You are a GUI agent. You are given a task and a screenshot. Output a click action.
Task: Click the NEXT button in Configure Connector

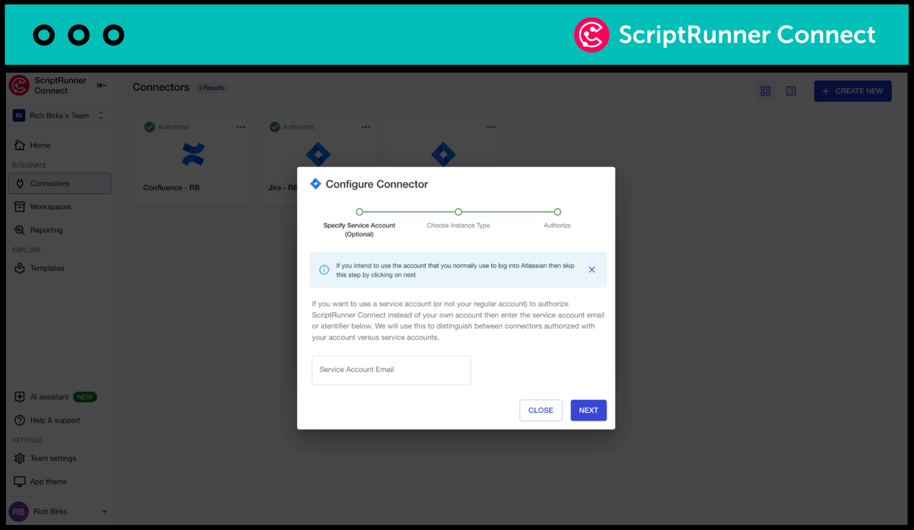pos(587,410)
